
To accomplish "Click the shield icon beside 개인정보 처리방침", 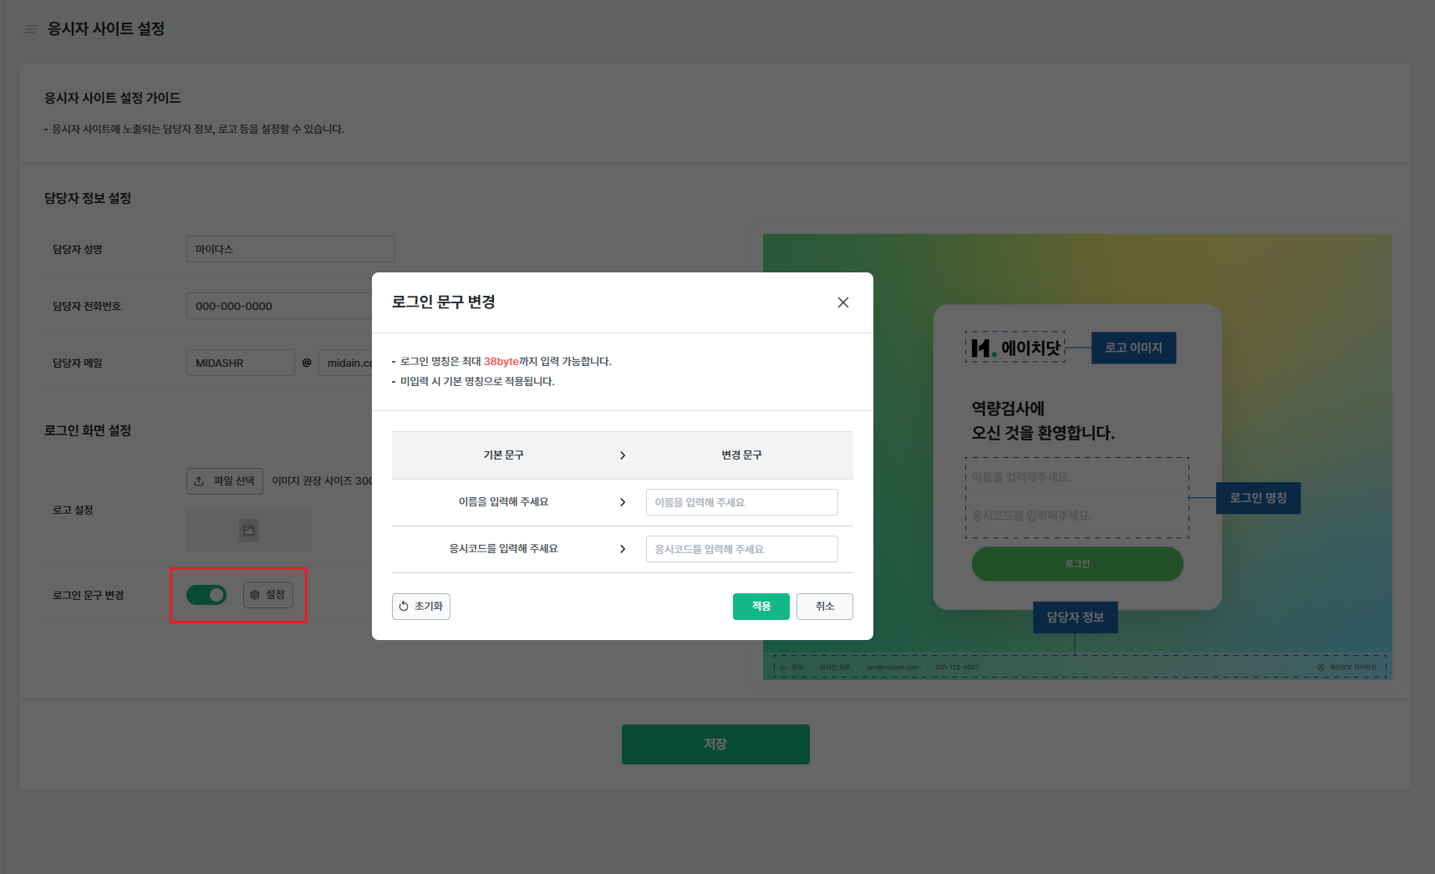I will (x=1321, y=667).
